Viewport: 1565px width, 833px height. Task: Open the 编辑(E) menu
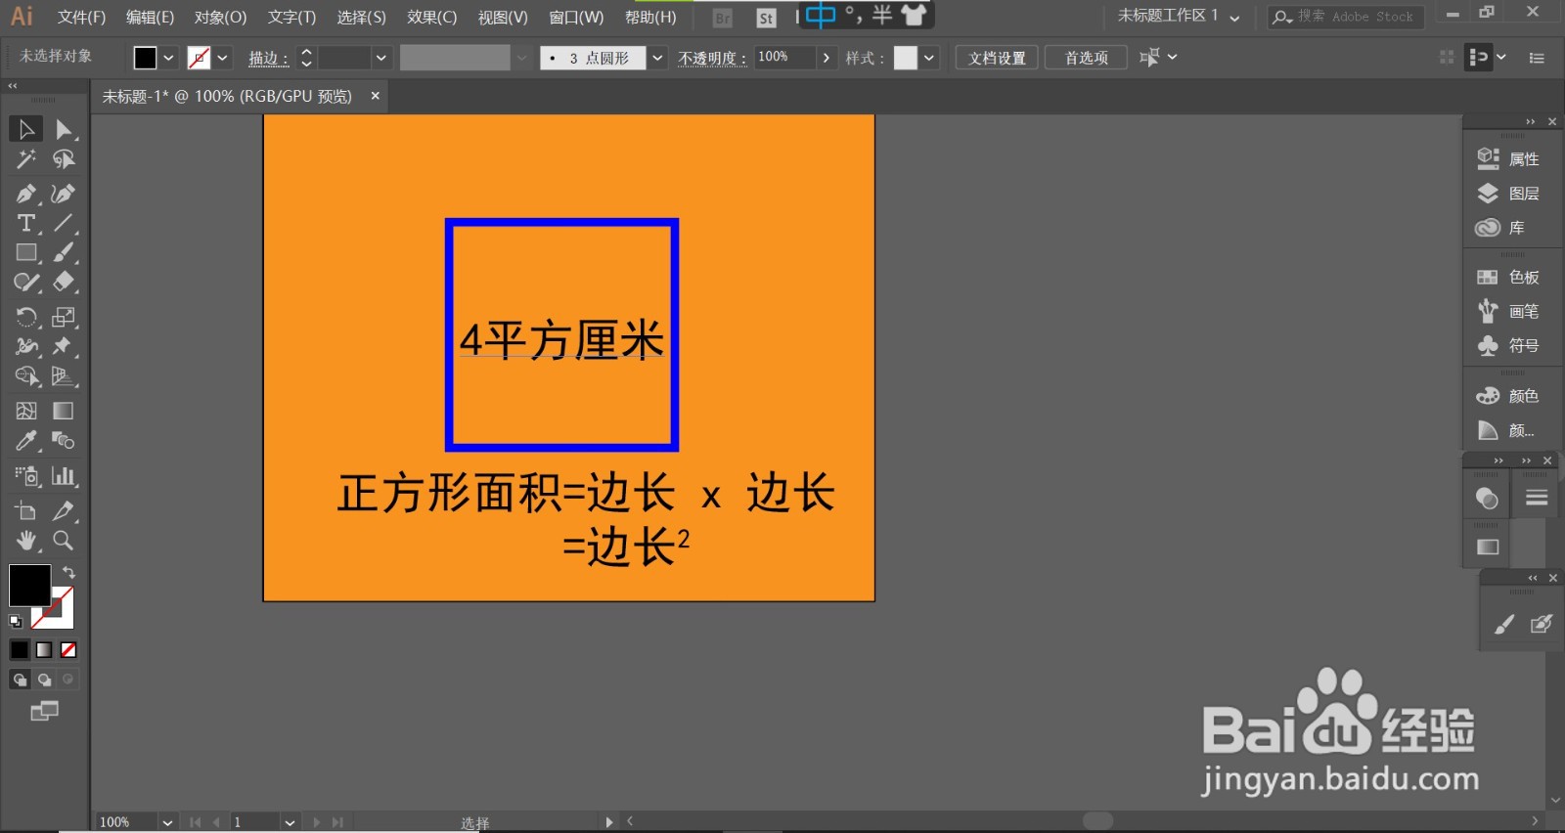[x=150, y=17]
